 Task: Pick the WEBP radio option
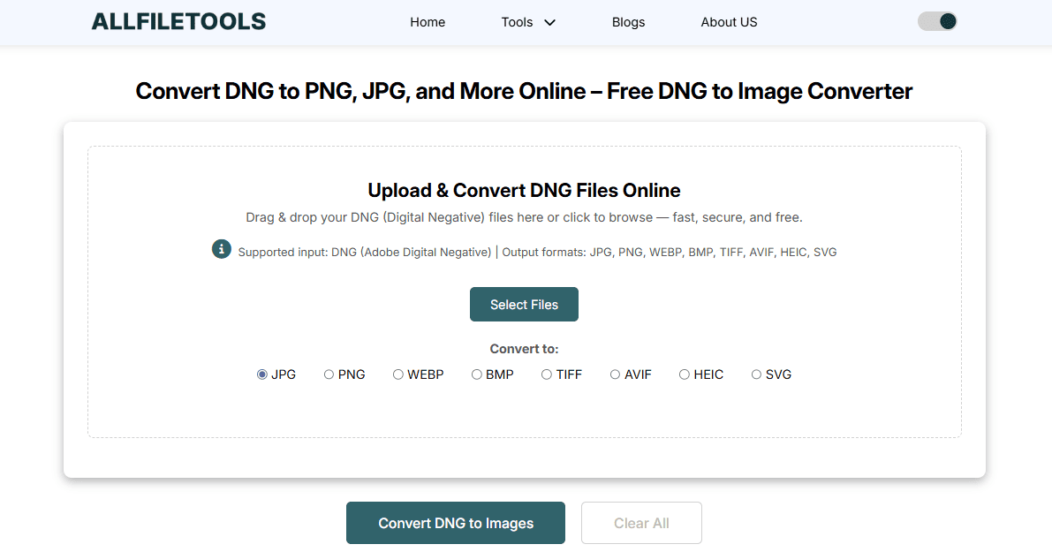pyautogui.click(x=398, y=374)
